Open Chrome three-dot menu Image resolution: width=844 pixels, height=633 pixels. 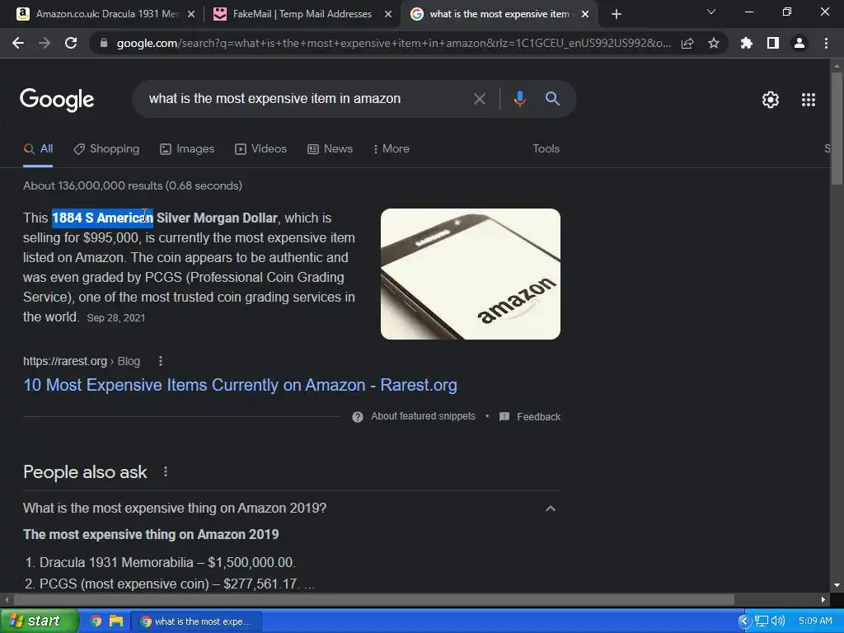(826, 43)
